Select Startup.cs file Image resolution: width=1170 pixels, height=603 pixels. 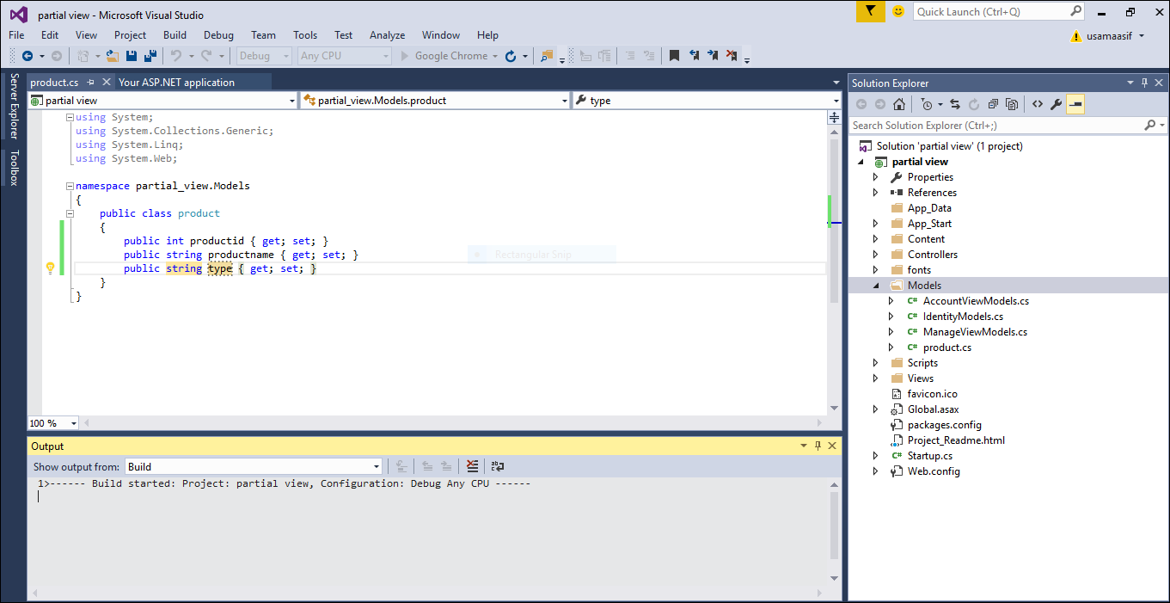930,456
